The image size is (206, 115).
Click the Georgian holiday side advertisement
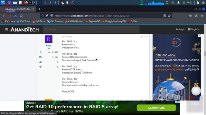177,67
